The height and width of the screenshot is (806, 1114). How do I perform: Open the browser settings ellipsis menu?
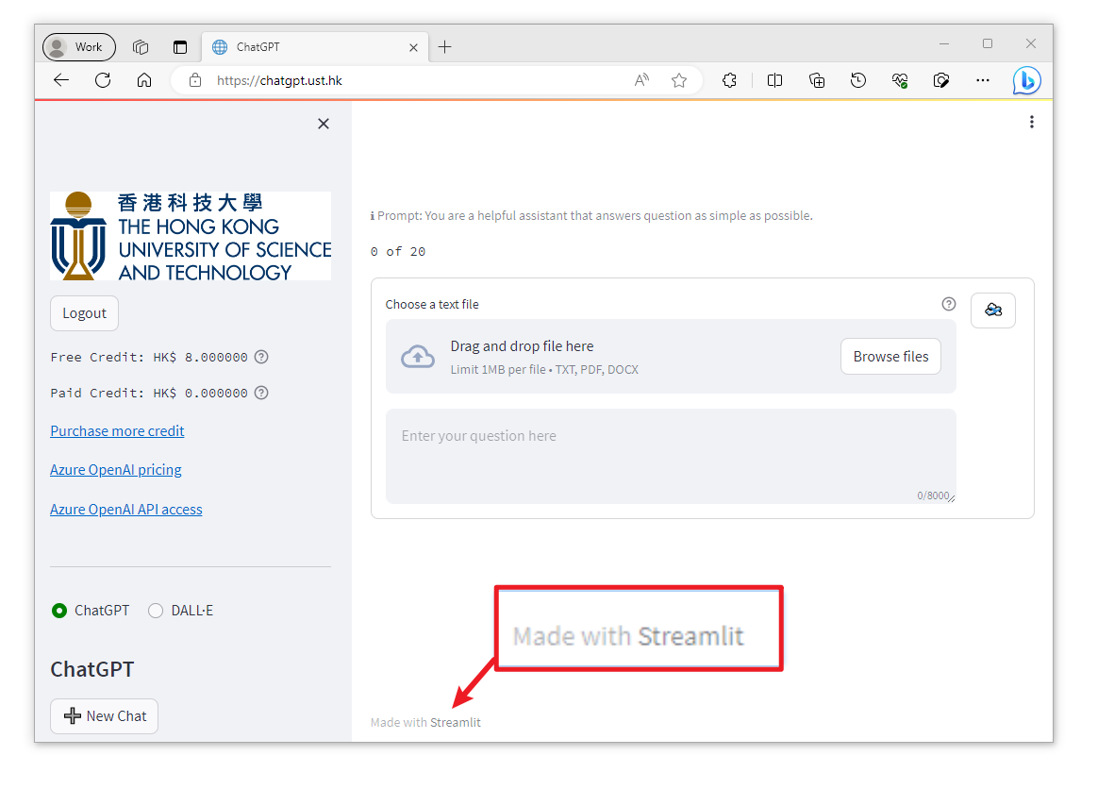pos(983,80)
